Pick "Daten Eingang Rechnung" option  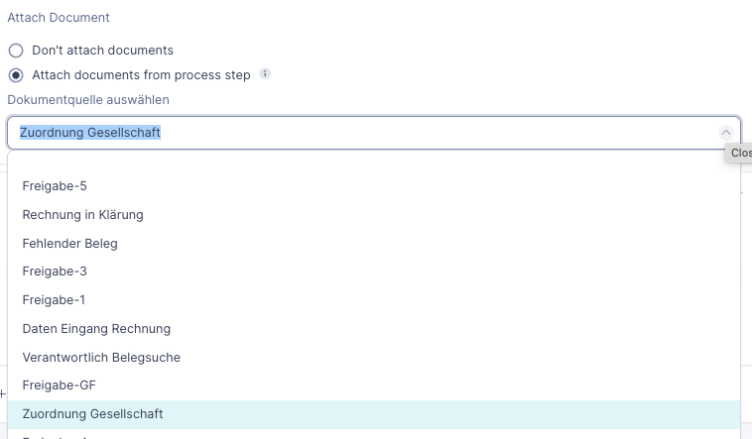click(x=96, y=329)
